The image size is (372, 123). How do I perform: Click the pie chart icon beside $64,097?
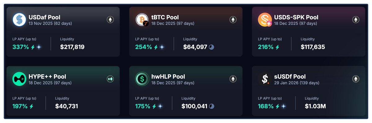point(211,47)
